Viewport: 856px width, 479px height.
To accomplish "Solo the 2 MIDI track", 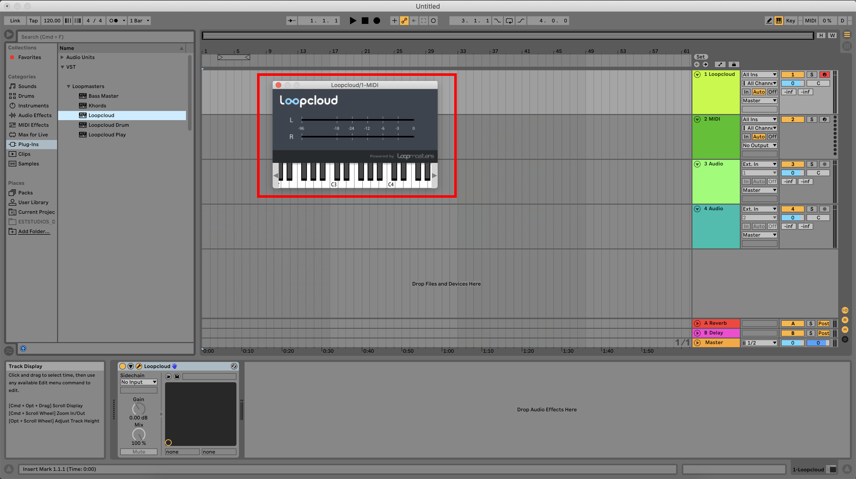I will (812, 119).
